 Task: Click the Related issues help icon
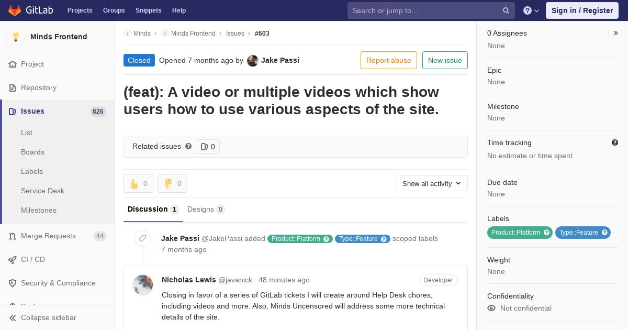(188, 146)
